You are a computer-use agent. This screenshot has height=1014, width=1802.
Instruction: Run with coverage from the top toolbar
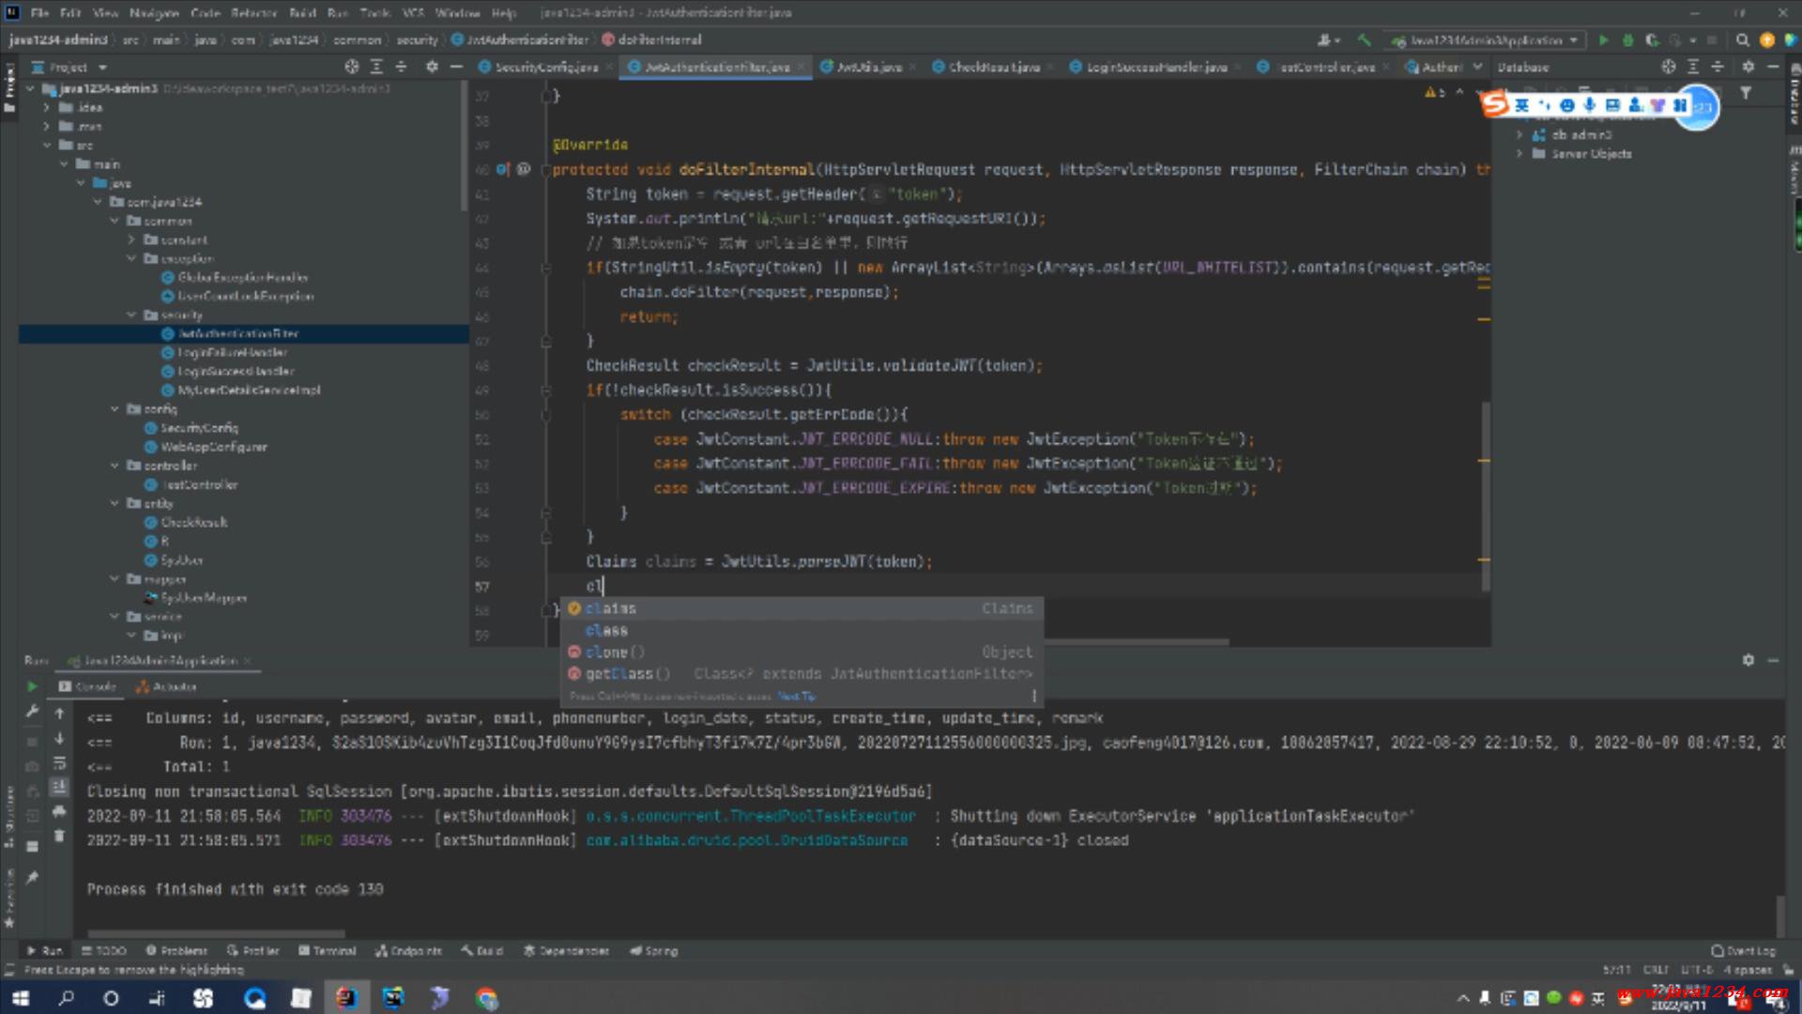(x=1652, y=40)
